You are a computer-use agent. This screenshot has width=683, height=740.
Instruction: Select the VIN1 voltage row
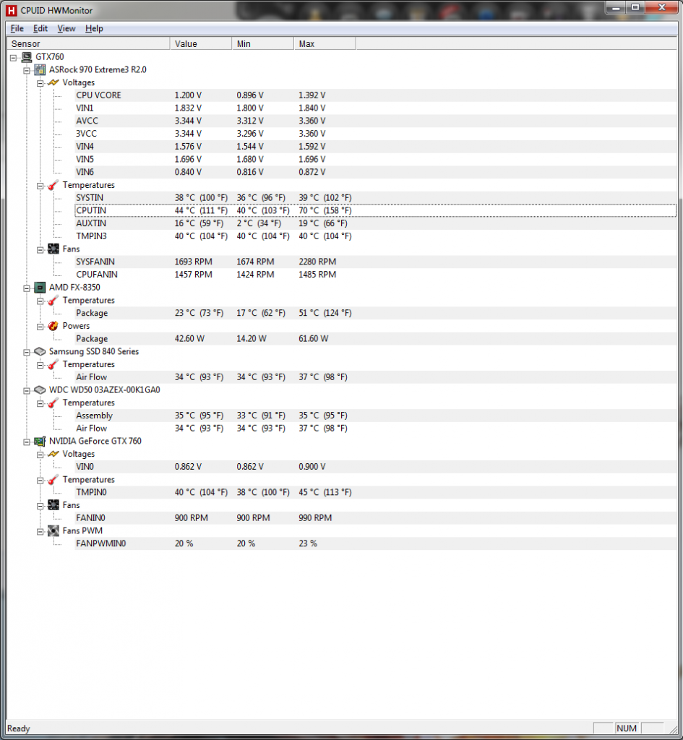(375, 108)
